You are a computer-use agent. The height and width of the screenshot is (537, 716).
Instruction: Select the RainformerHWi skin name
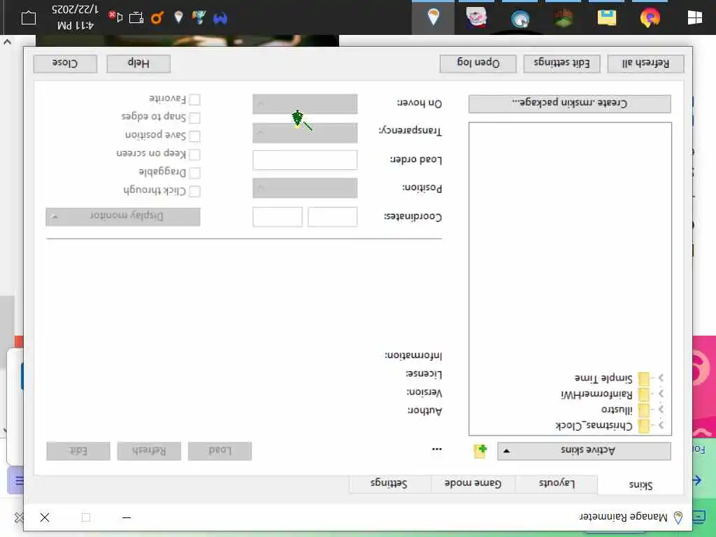(597, 394)
